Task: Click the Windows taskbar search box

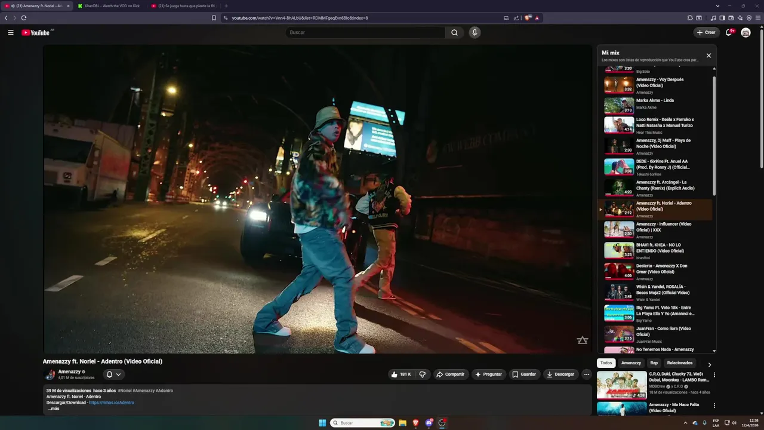Action: 362,423
